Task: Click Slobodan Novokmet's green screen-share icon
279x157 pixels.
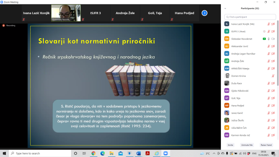Action: [x=264, y=39]
